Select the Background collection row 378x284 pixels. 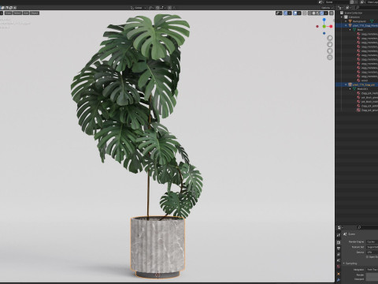(357, 21)
